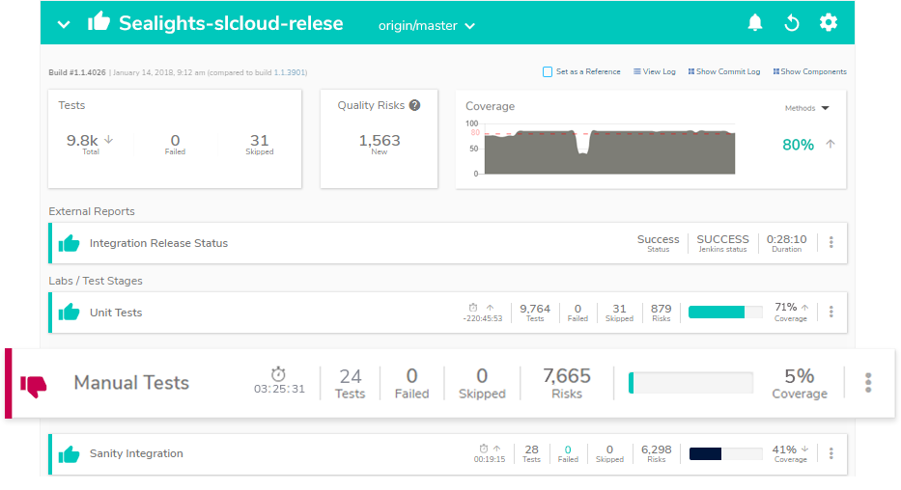This screenshot has width=901, height=490.
Task: Click the Unit Tests stopwatch icon
Action: point(473,308)
